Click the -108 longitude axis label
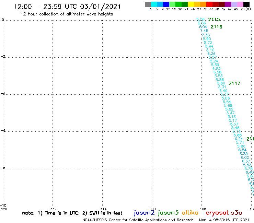This screenshot has height=223, width=254. (202, 209)
